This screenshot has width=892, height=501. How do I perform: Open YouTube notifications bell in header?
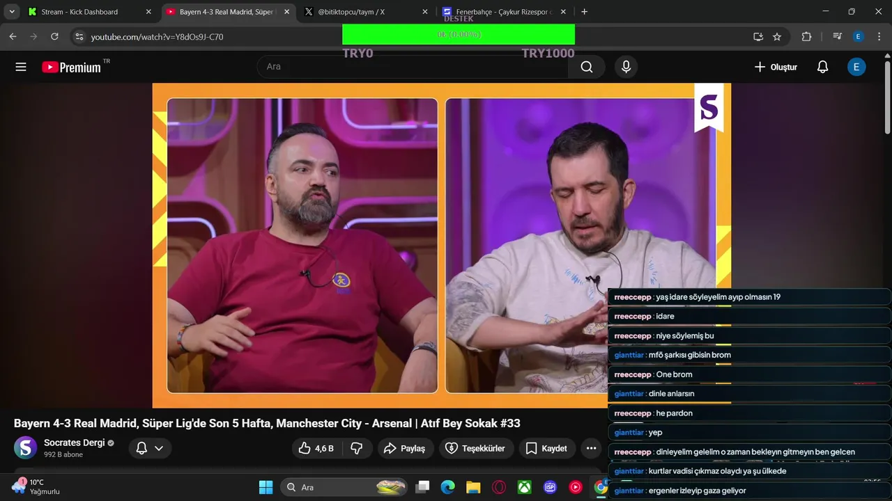(x=822, y=67)
